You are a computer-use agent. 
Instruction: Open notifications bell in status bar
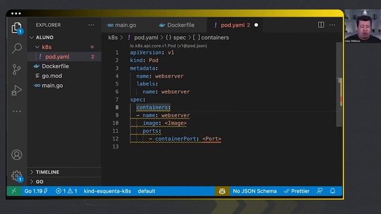333,191
